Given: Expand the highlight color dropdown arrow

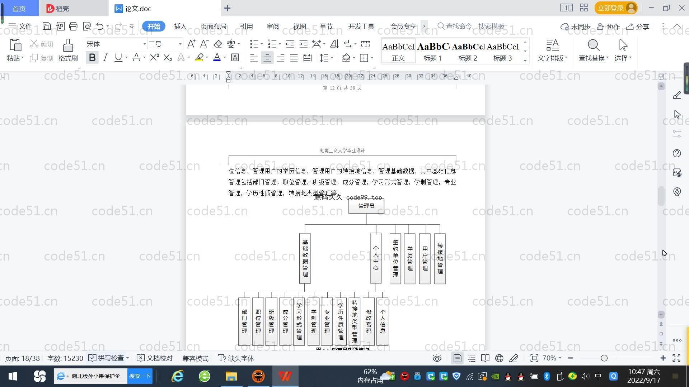Looking at the screenshot, I should click(207, 58).
